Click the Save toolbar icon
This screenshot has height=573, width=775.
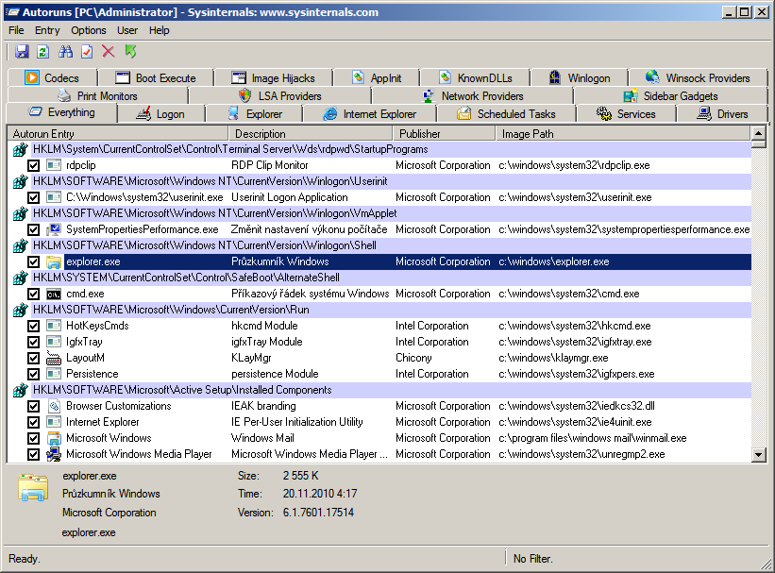point(22,51)
